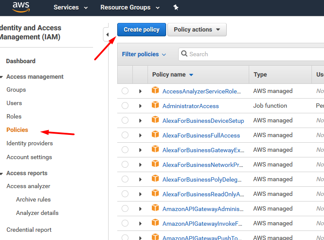Click the policy box icon for AlexaForBusinessGatewayEx
The image size is (324, 240).
tap(155, 149)
